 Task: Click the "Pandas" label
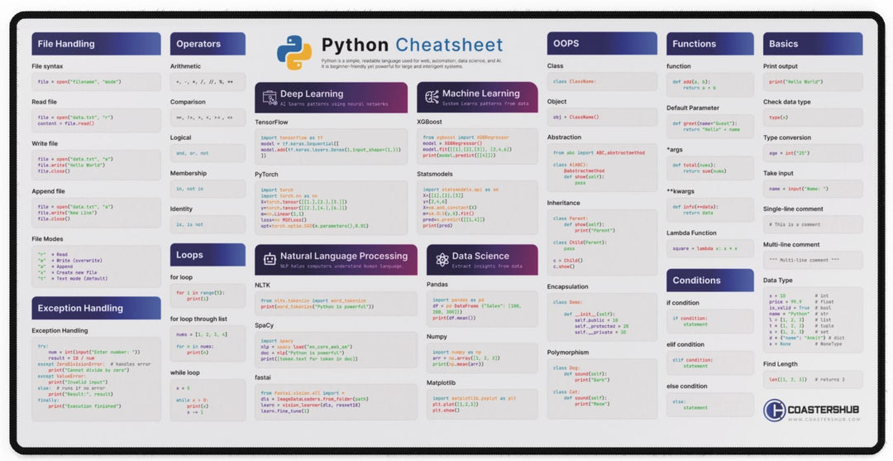point(437,285)
